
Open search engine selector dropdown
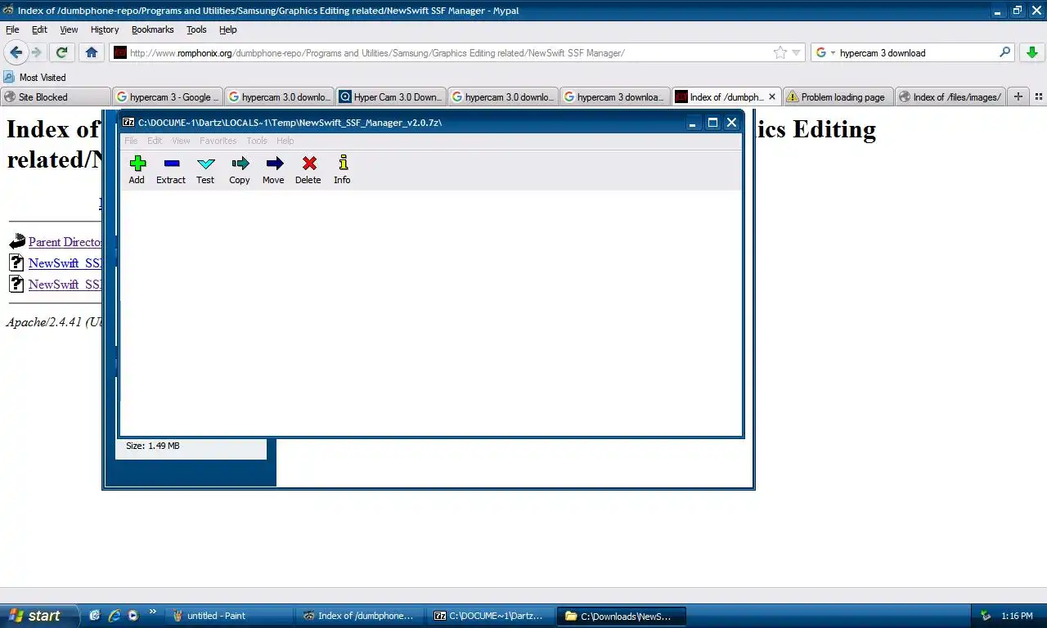point(825,52)
